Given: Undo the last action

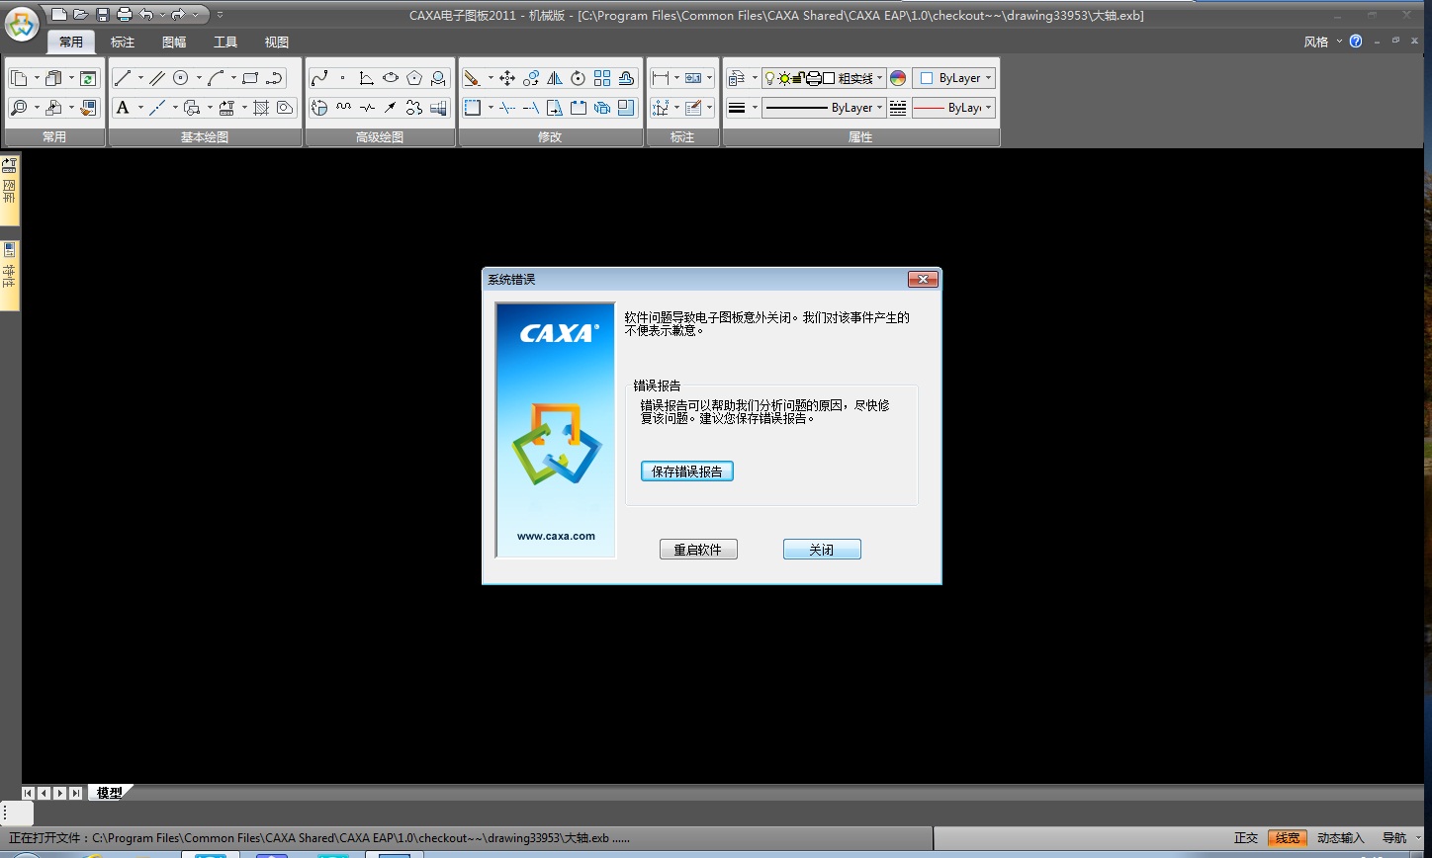Looking at the screenshot, I should [146, 14].
